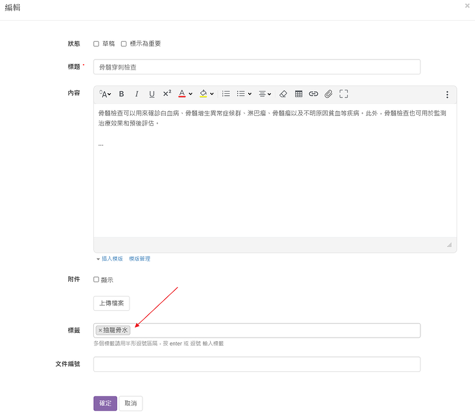475x413 pixels.
Task: Open the bullet list style dropdown
Action: (244, 94)
